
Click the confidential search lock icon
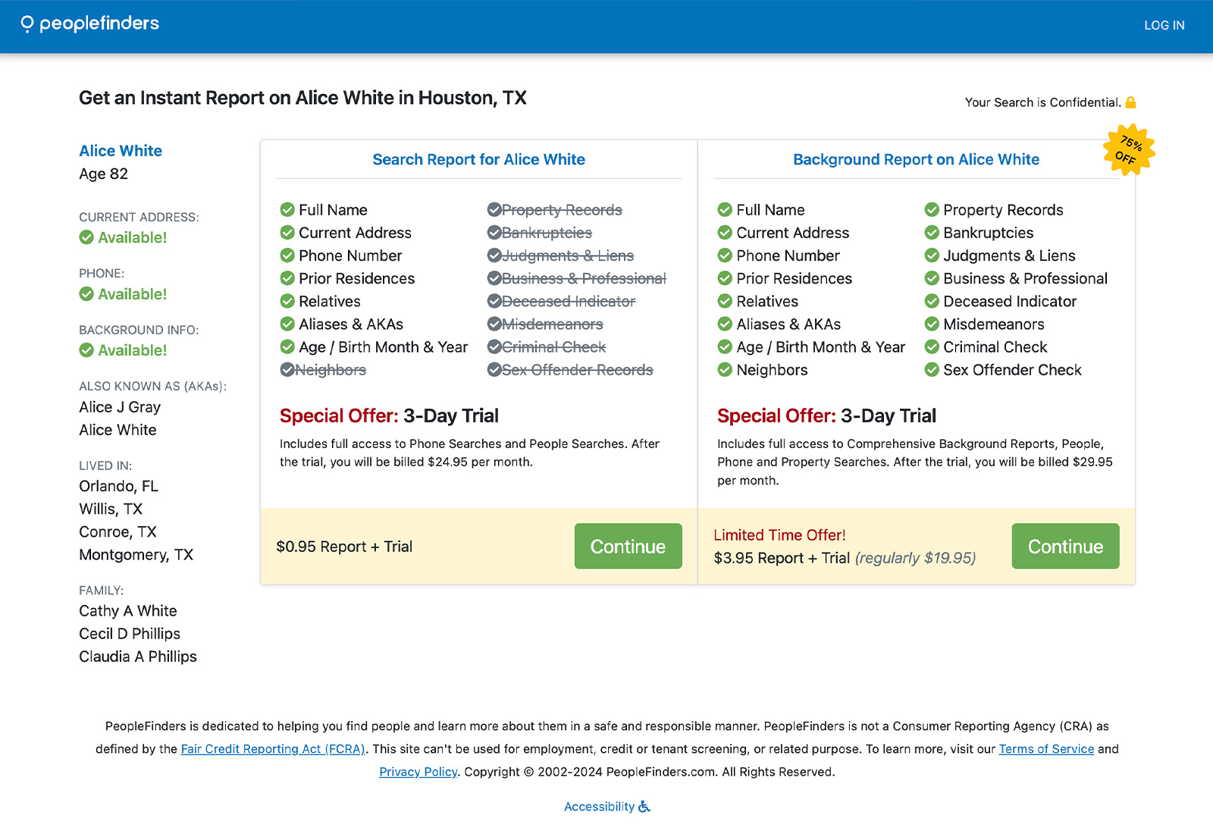pyautogui.click(x=1130, y=102)
